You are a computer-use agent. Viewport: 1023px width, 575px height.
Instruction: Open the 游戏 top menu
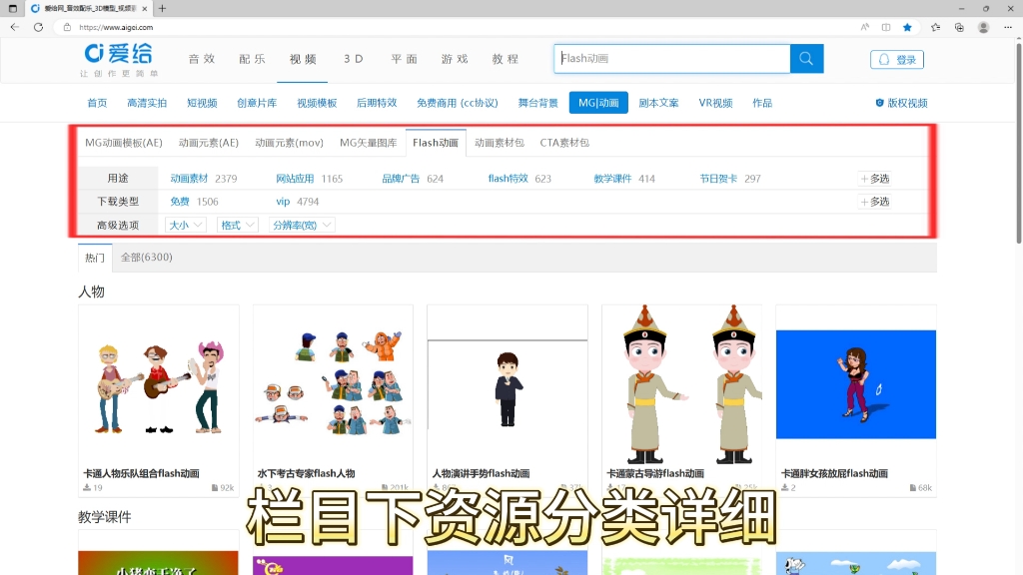pyautogui.click(x=455, y=59)
